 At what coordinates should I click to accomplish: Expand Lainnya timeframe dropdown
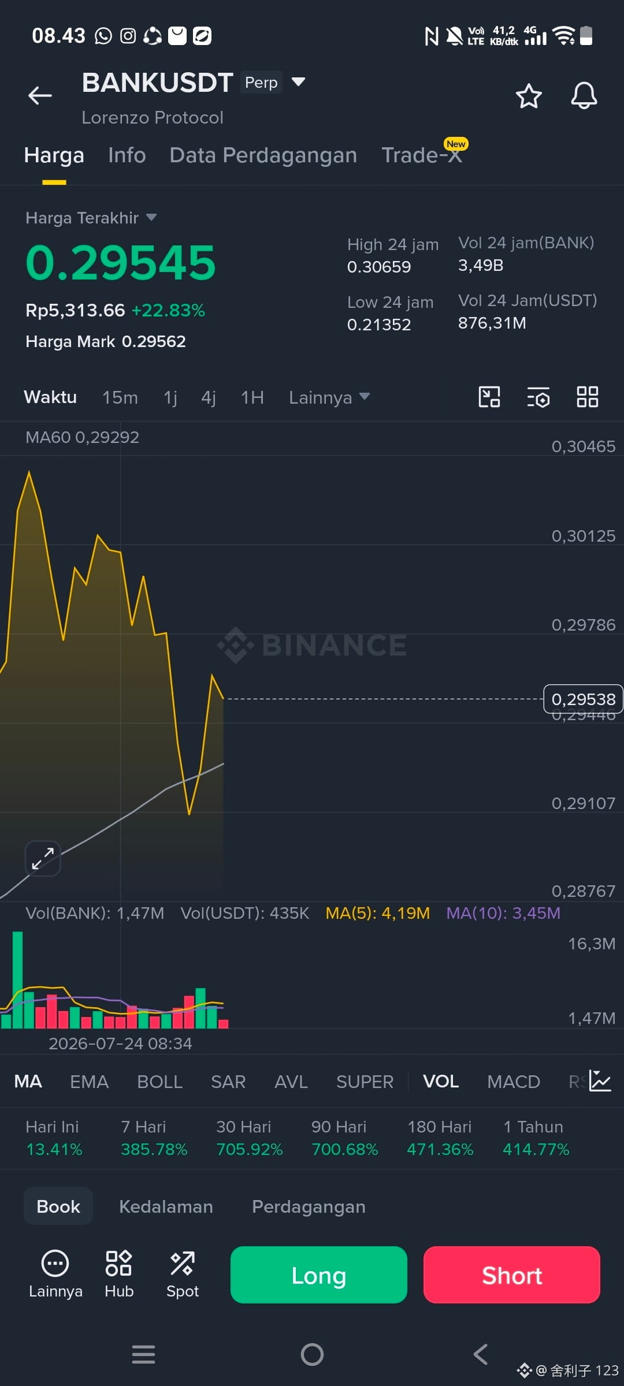point(329,397)
